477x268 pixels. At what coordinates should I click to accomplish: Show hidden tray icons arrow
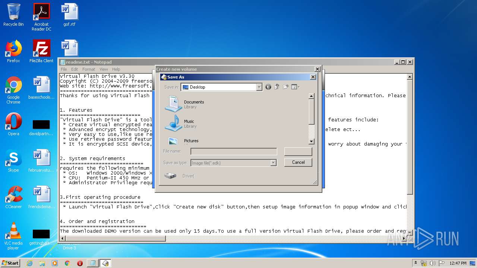416,263
